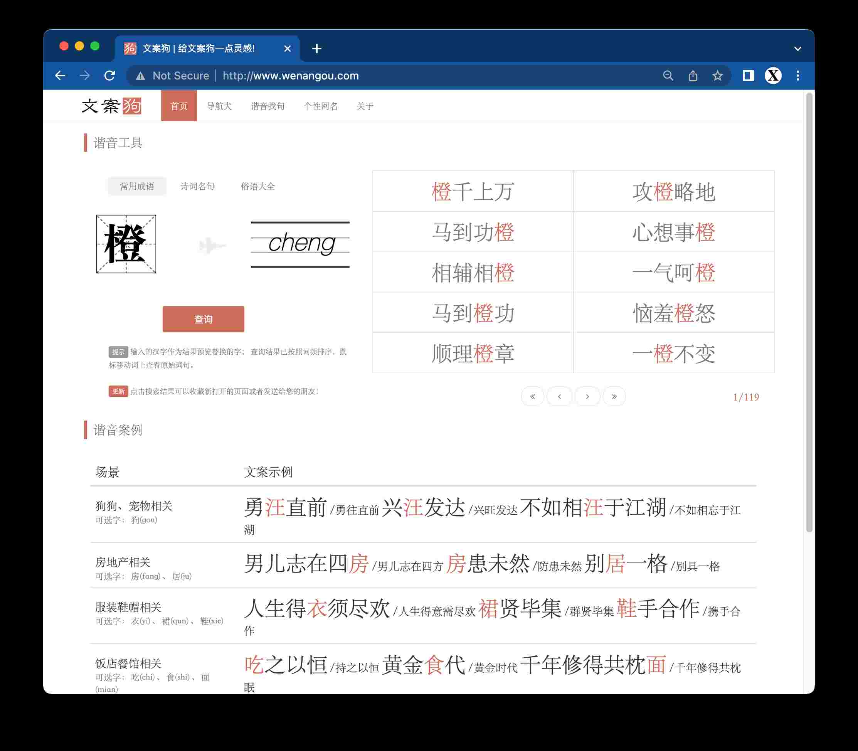Click example phrase 人生得衣须尽欢
This screenshot has height=751, width=858.
pyautogui.click(x=317, y=608)
